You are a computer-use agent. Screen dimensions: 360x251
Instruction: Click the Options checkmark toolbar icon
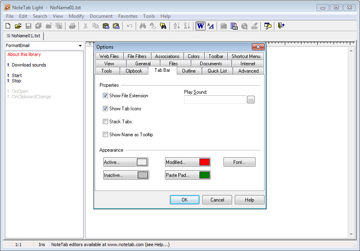(268, 26)
